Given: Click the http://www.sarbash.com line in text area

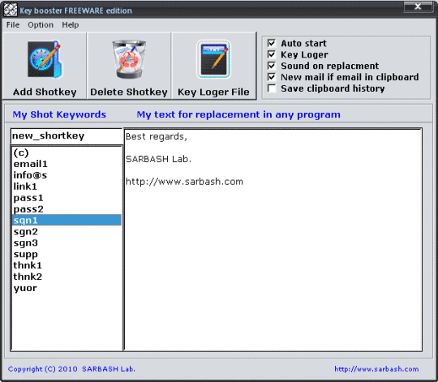Looking at the screenshot, I should pos(184,182).
